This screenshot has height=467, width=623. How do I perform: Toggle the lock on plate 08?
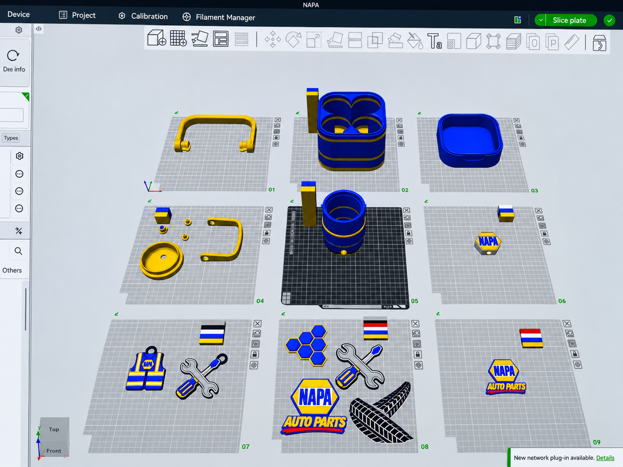[417, 355]
